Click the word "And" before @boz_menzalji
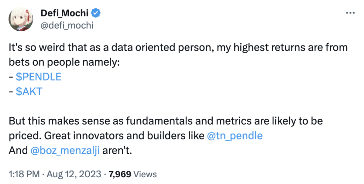 18,150
